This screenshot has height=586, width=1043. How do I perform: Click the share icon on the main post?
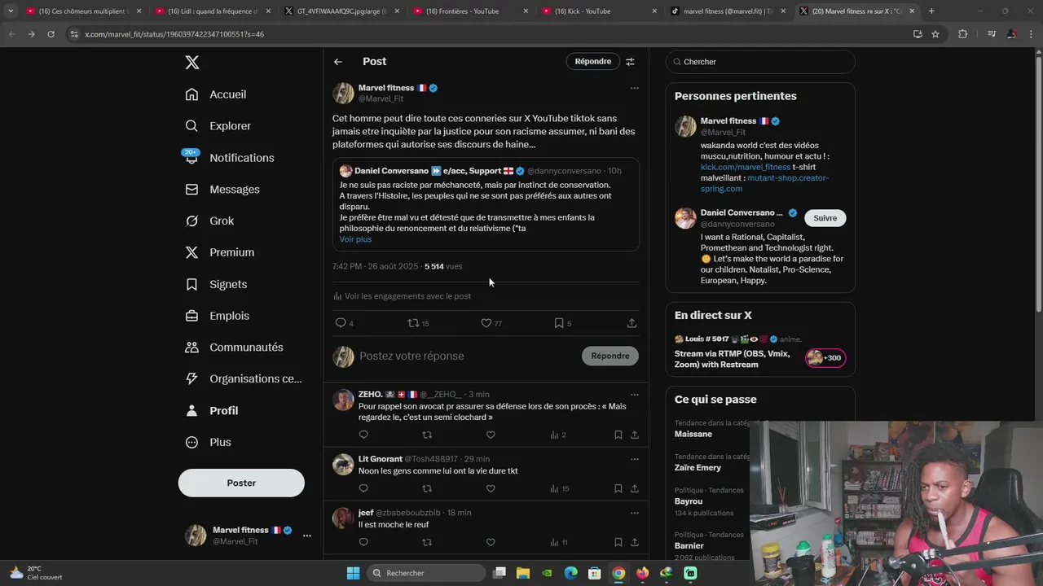pos(632,323)
